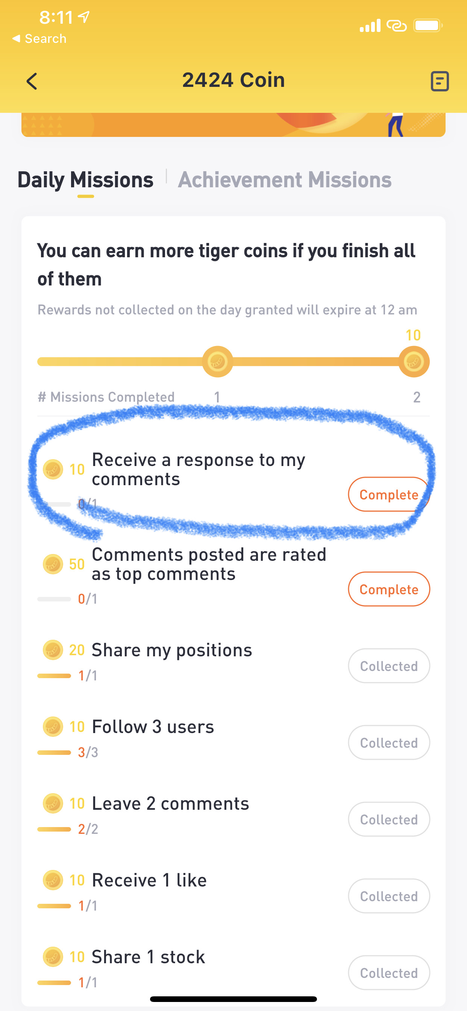Tap Collected button for Receive 1 like
The image size is (467, 1011).
tap(389, 896)
